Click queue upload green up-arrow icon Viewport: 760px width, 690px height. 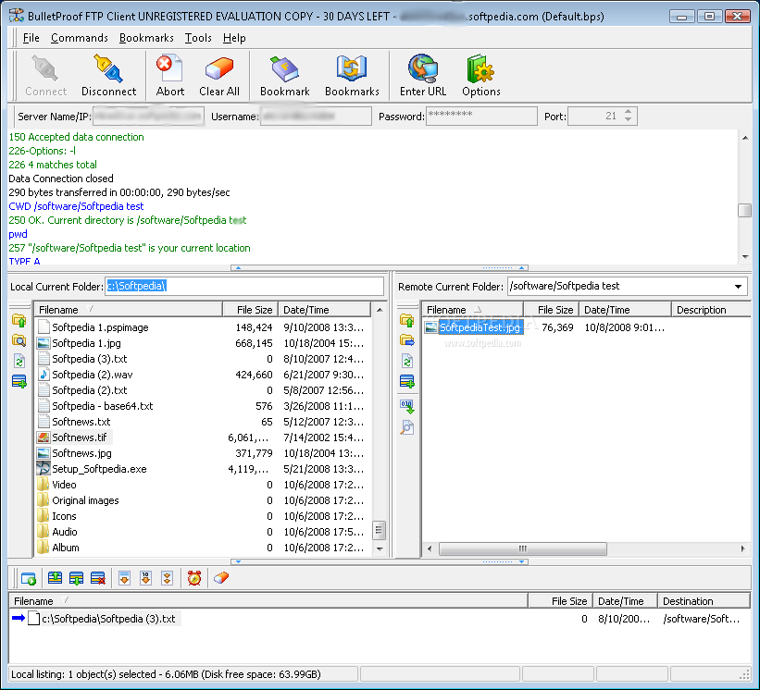[x=55, y=578]
